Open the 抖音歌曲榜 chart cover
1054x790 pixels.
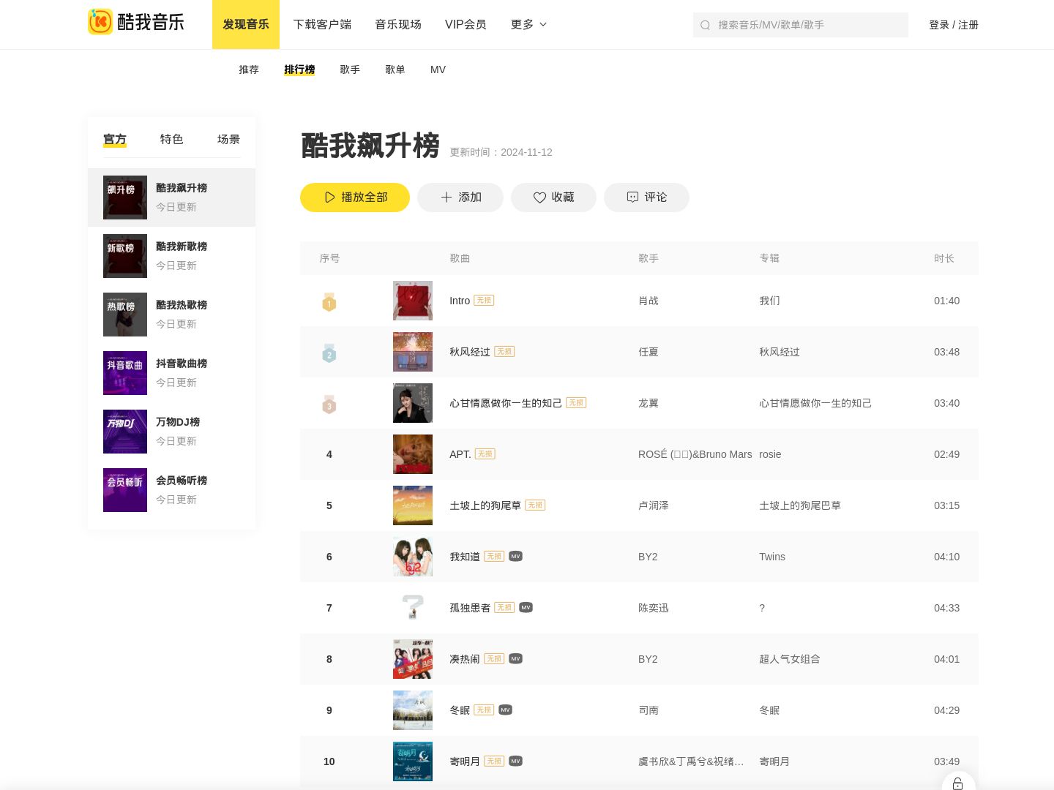[x=125, y=373]
